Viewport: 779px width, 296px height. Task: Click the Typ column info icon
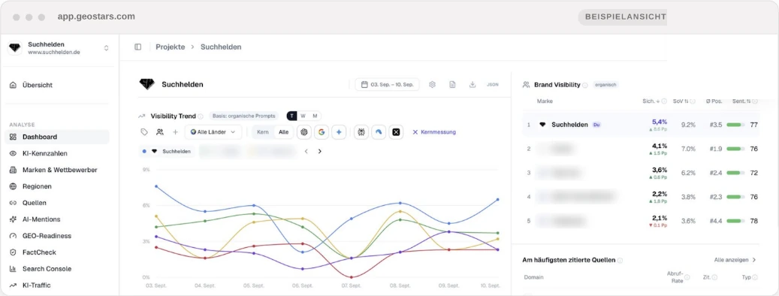(x=755, y=277)
